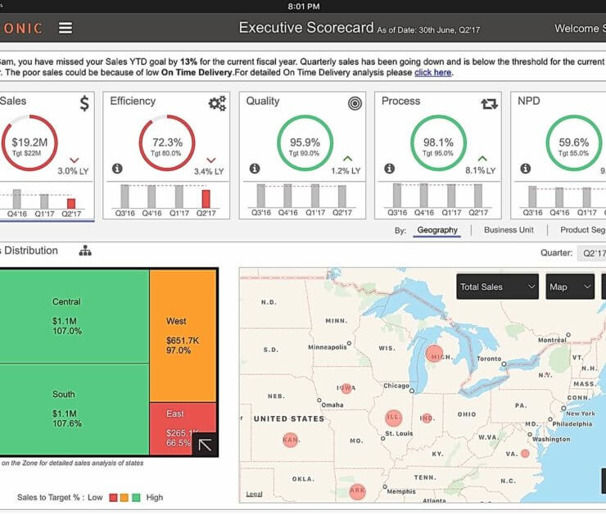Switch to the Product Seg tab
This screenshot has width=606, height=515.
tap(583, 229)
